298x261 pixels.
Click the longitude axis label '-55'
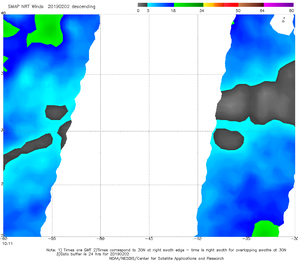pyautogui.click(x=52, y=239)
